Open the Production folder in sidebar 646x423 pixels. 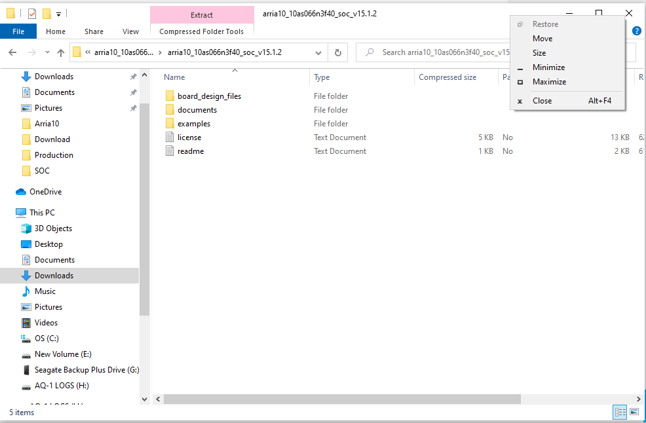54,155
